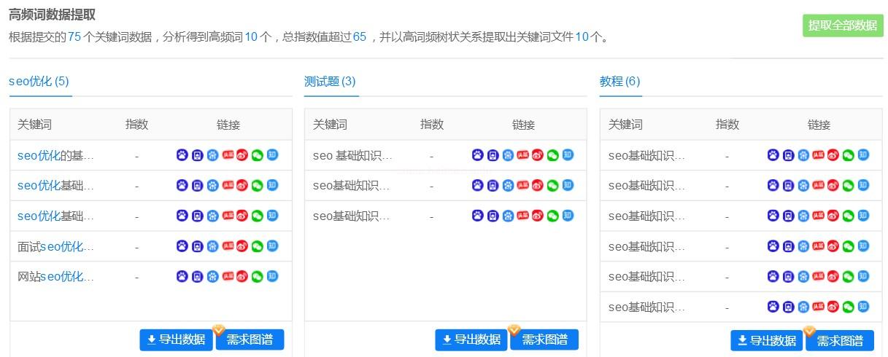888x357 pixels.
Task: Click Toutiao icon in first 教程 row
Action: pyautogui.click(x=818, y=155)
